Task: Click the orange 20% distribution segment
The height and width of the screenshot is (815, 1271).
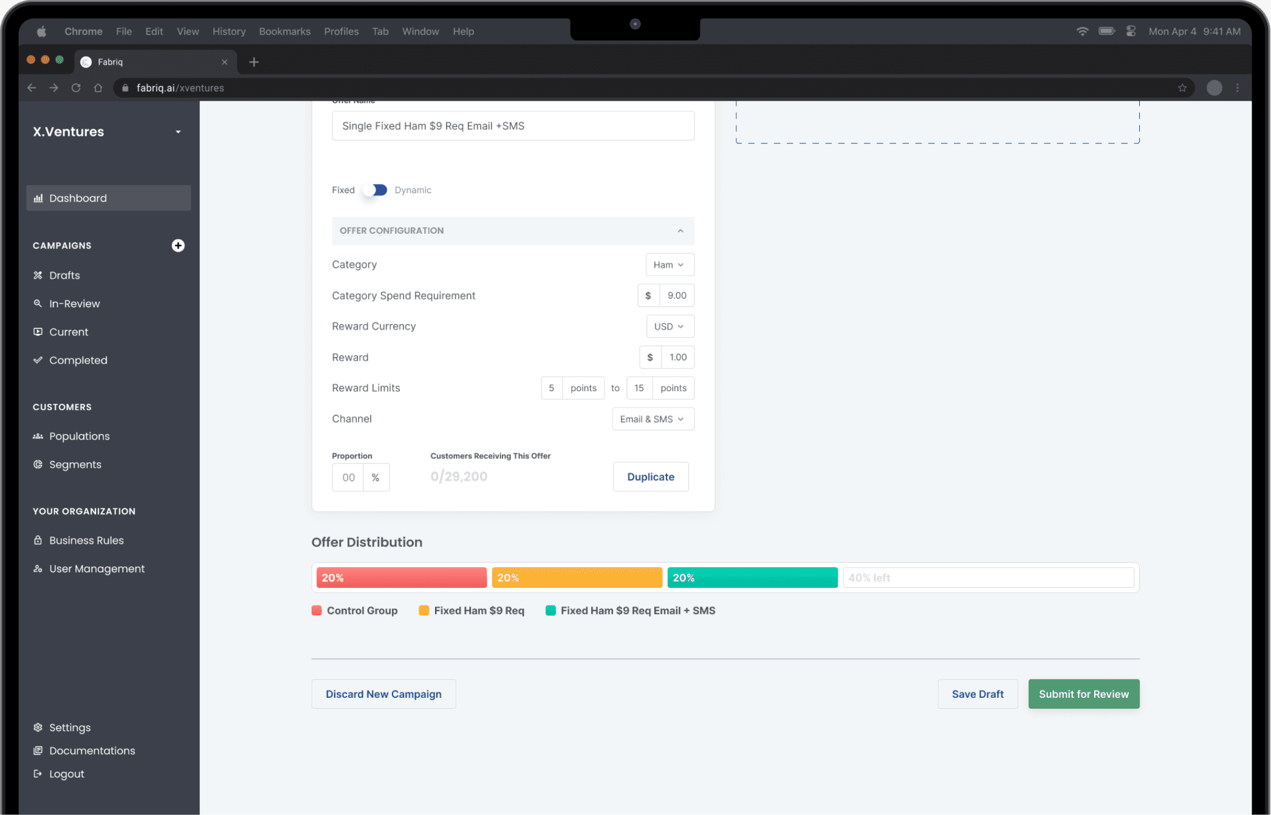Action: click(x=577, y=578)
